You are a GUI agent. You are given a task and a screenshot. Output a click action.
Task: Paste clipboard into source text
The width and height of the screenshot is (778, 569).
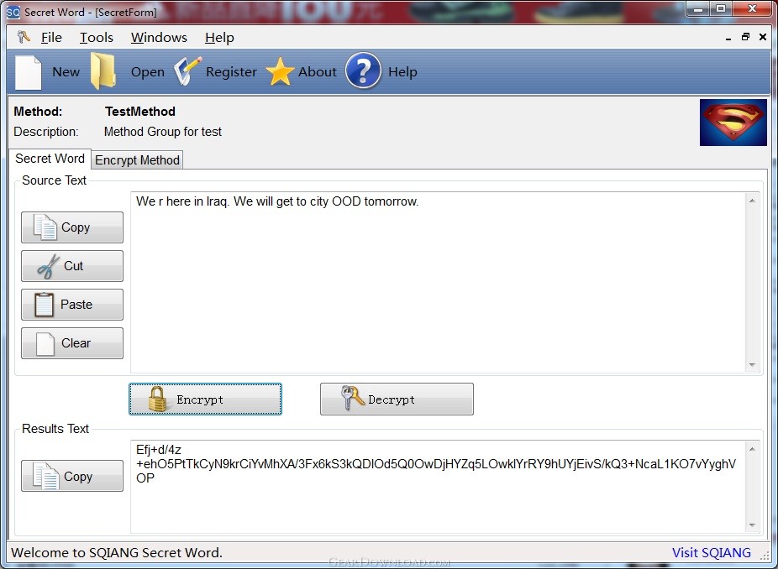tap(72, 305)
